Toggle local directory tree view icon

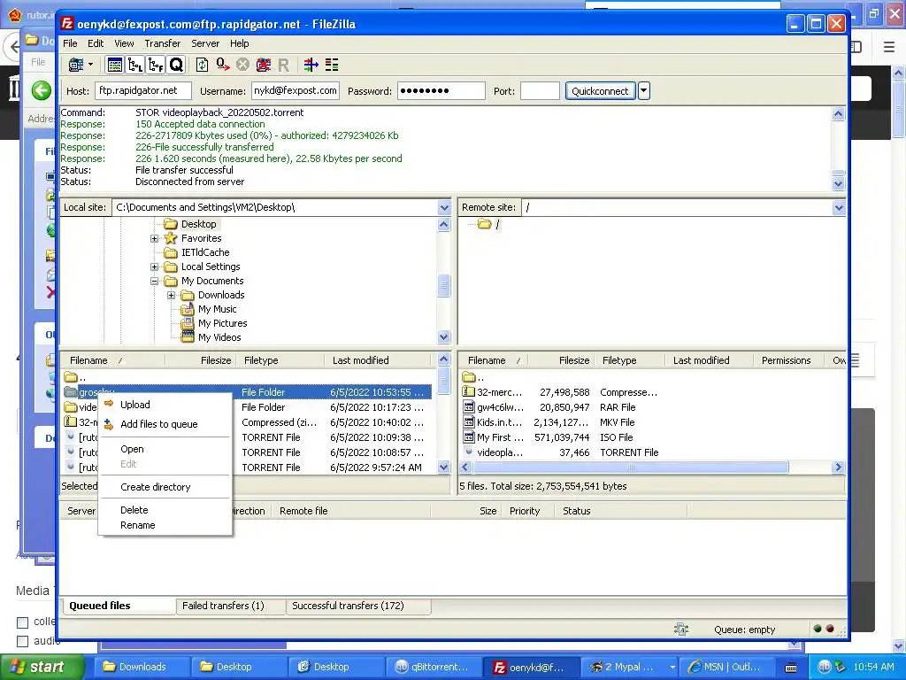135,65
